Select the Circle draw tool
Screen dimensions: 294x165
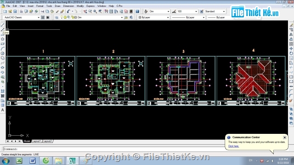tap(2, 53)
